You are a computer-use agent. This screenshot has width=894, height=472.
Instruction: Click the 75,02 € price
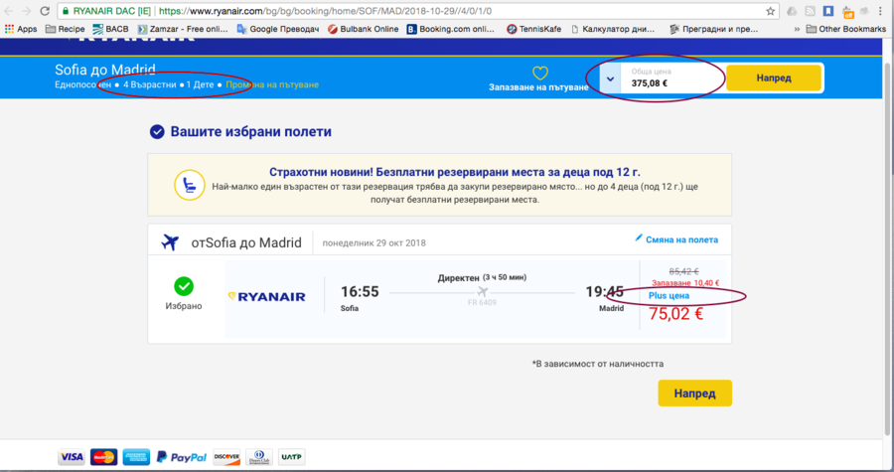675,314
